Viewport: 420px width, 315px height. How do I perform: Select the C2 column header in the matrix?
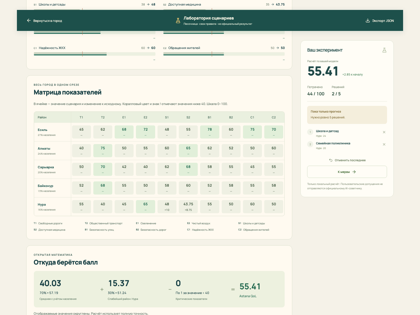274,117
